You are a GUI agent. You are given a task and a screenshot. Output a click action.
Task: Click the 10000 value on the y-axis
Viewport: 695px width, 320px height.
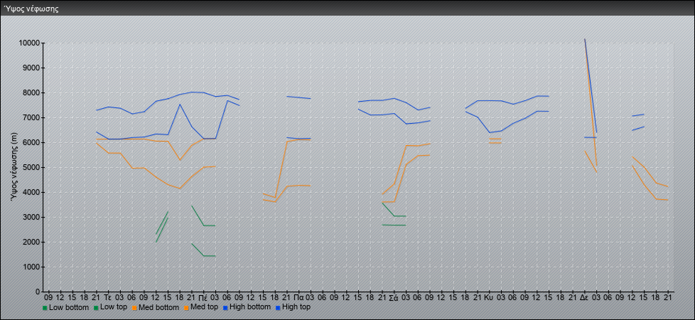click(x=29, y=43)
